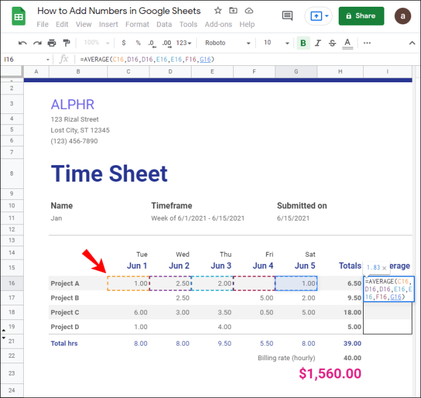Screen dimensions: 421x398
Task: Select column G header
Action: coord(296,71)
